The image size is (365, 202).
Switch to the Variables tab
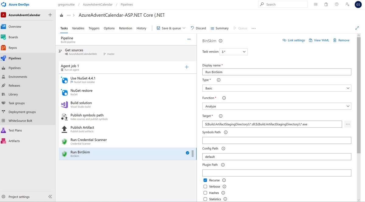[78, 28]
